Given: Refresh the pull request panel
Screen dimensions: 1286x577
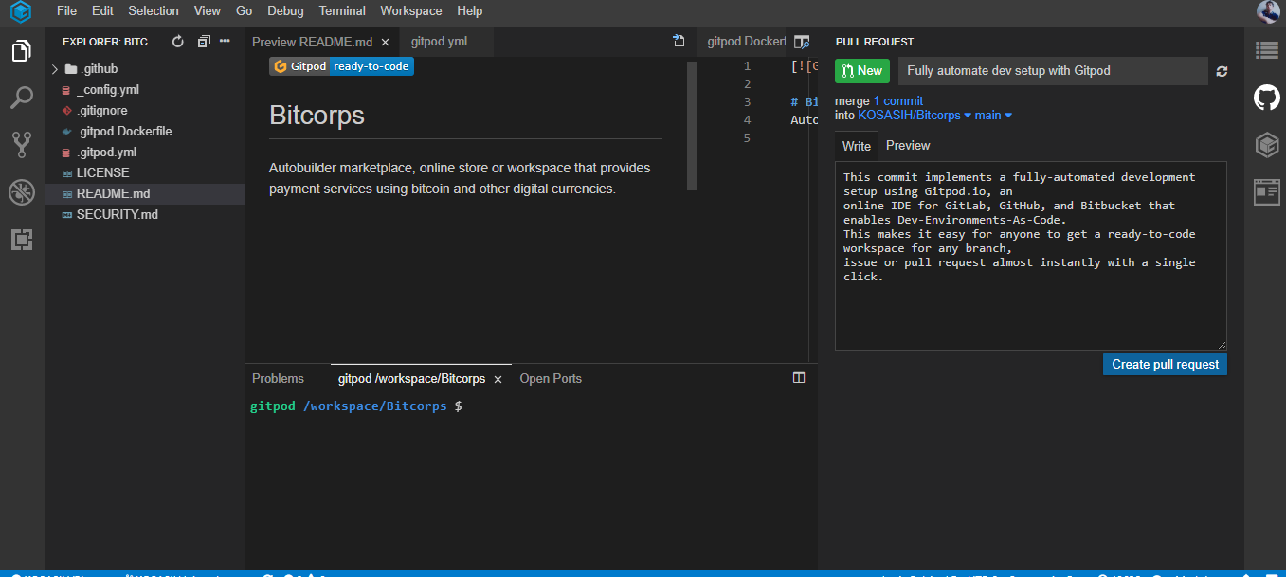Looking at the screenshot, I should [x=1222, y=71].
